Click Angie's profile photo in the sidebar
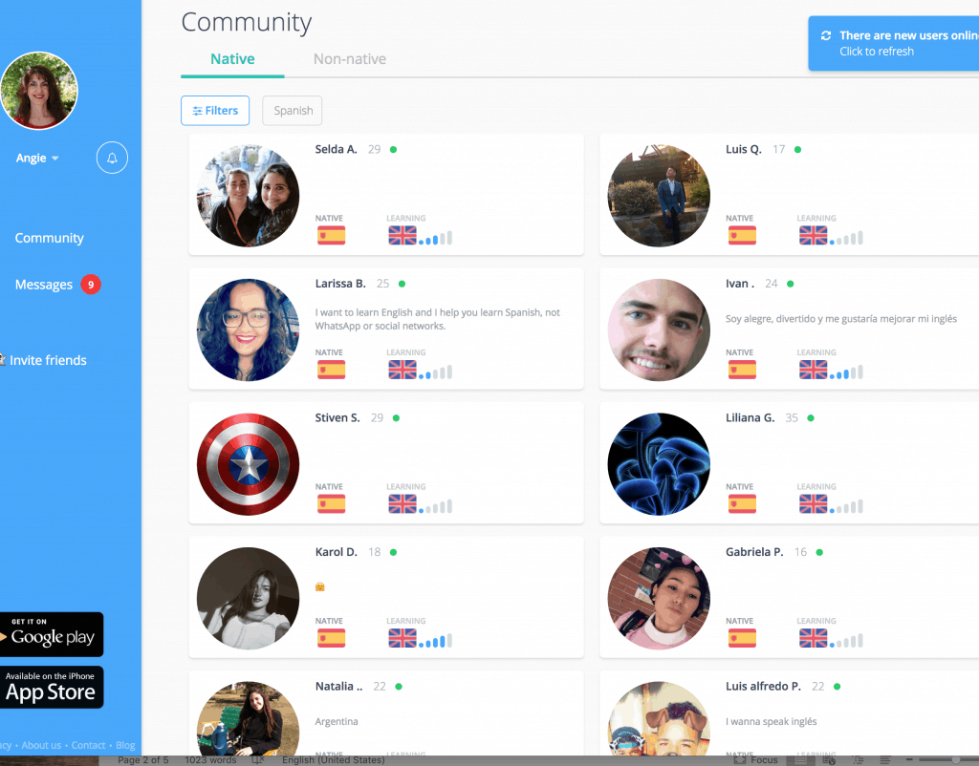The height and width of the screenshot is (766, 979). pos(39,91)
